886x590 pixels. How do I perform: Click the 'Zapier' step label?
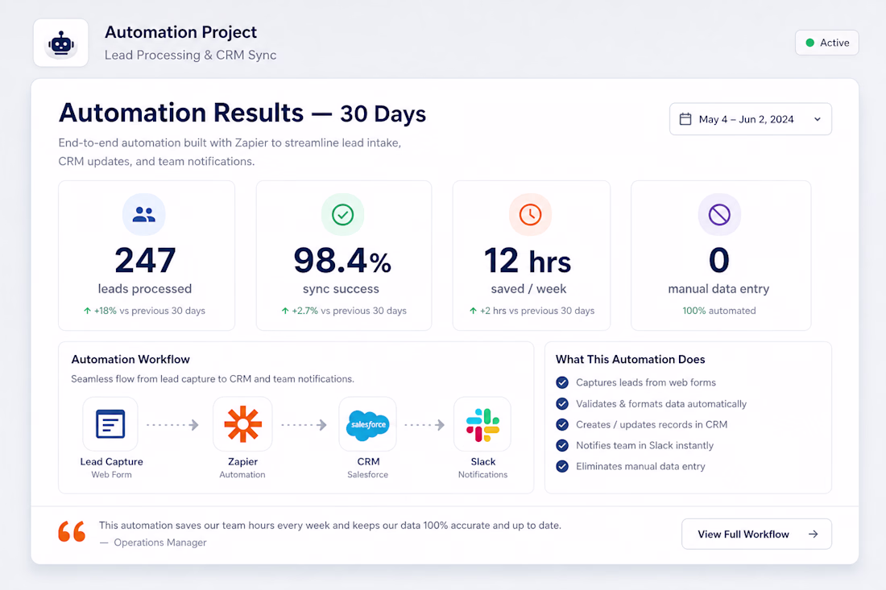(x=242, y=461)
